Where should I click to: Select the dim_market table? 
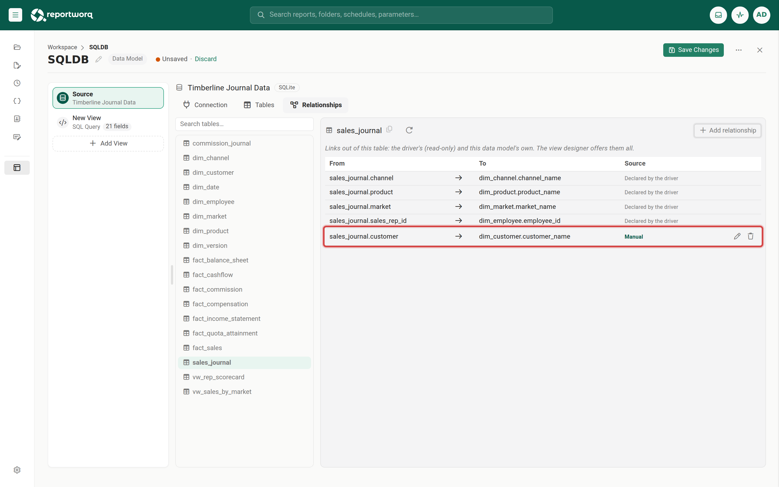pos(244,216)
